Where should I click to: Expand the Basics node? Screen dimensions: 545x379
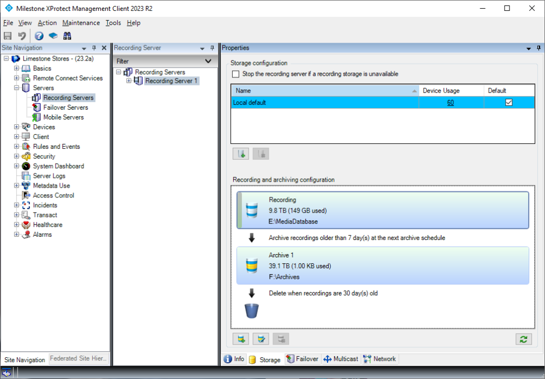[16, 68]
